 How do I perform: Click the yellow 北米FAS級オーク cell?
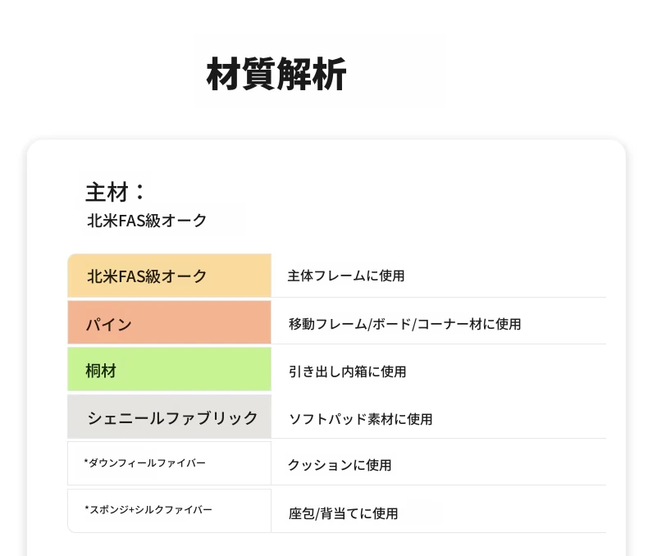pos(170,276)
